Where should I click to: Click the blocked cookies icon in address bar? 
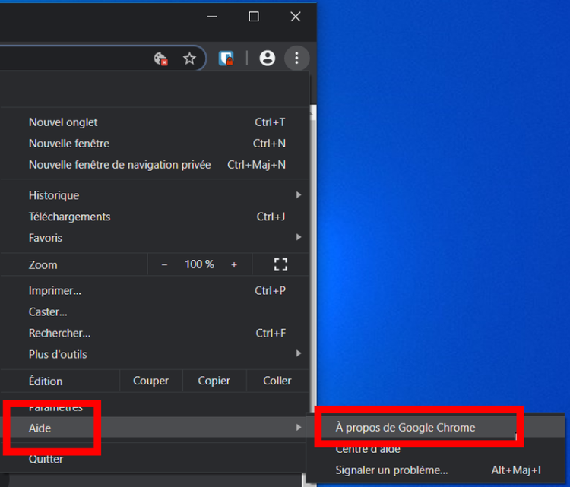click(160, 59)
